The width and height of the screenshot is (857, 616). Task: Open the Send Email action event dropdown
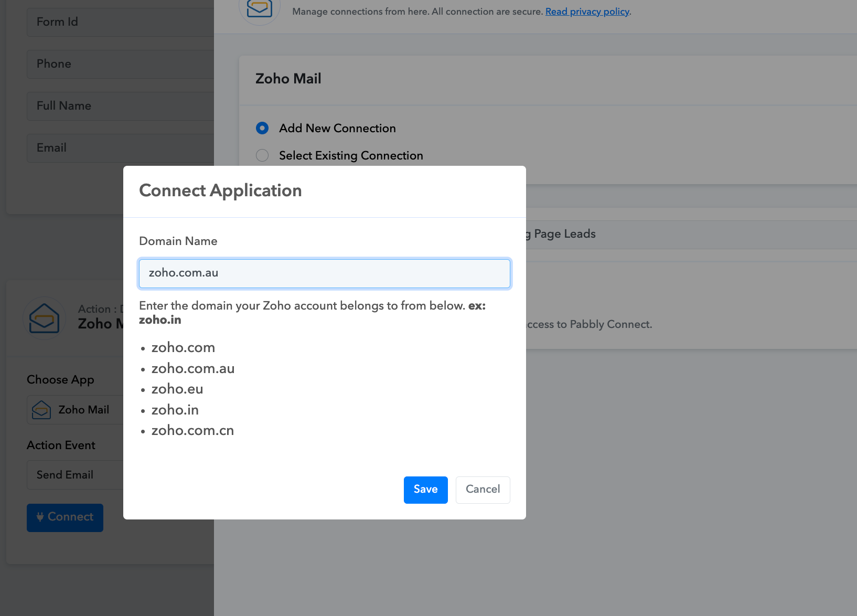(x=75, y=475)
